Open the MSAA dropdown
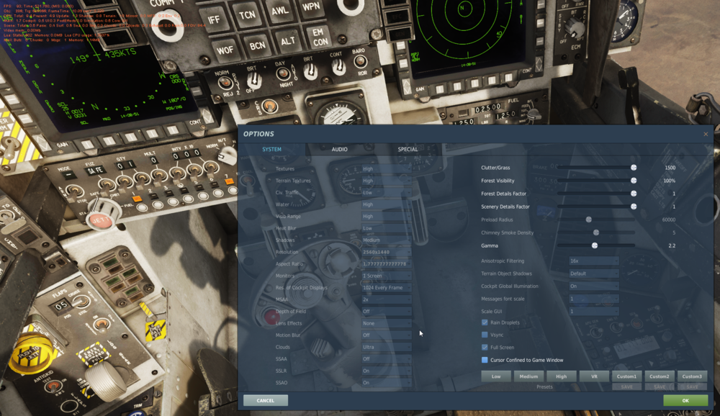Image resolution: width=720 pixels, height=416 pixels. click(386, 299)
